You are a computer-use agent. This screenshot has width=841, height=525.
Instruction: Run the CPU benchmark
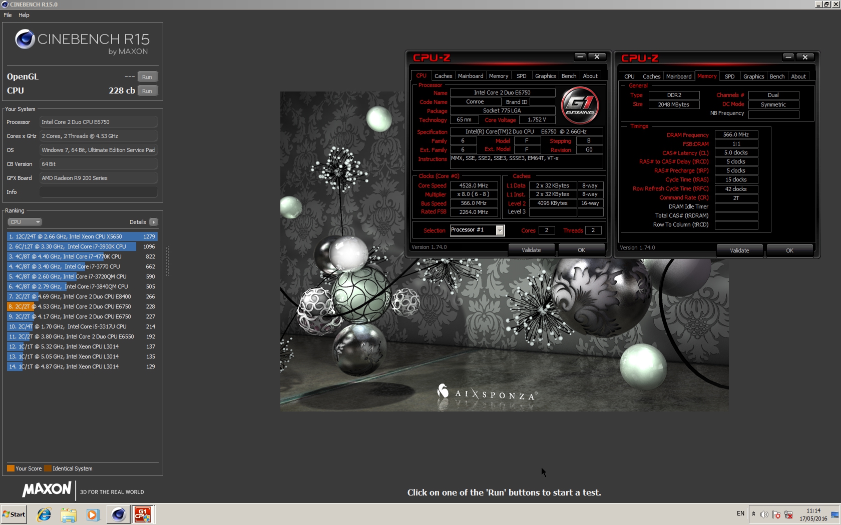147,90
